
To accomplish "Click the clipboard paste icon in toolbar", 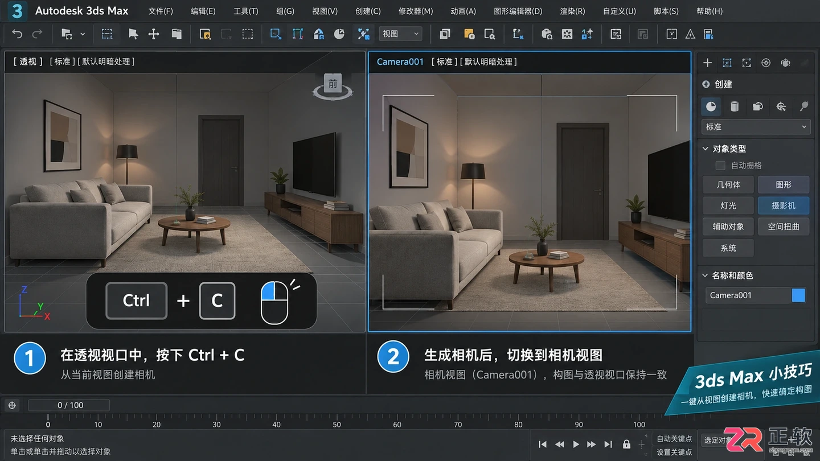I will (177, 34).
